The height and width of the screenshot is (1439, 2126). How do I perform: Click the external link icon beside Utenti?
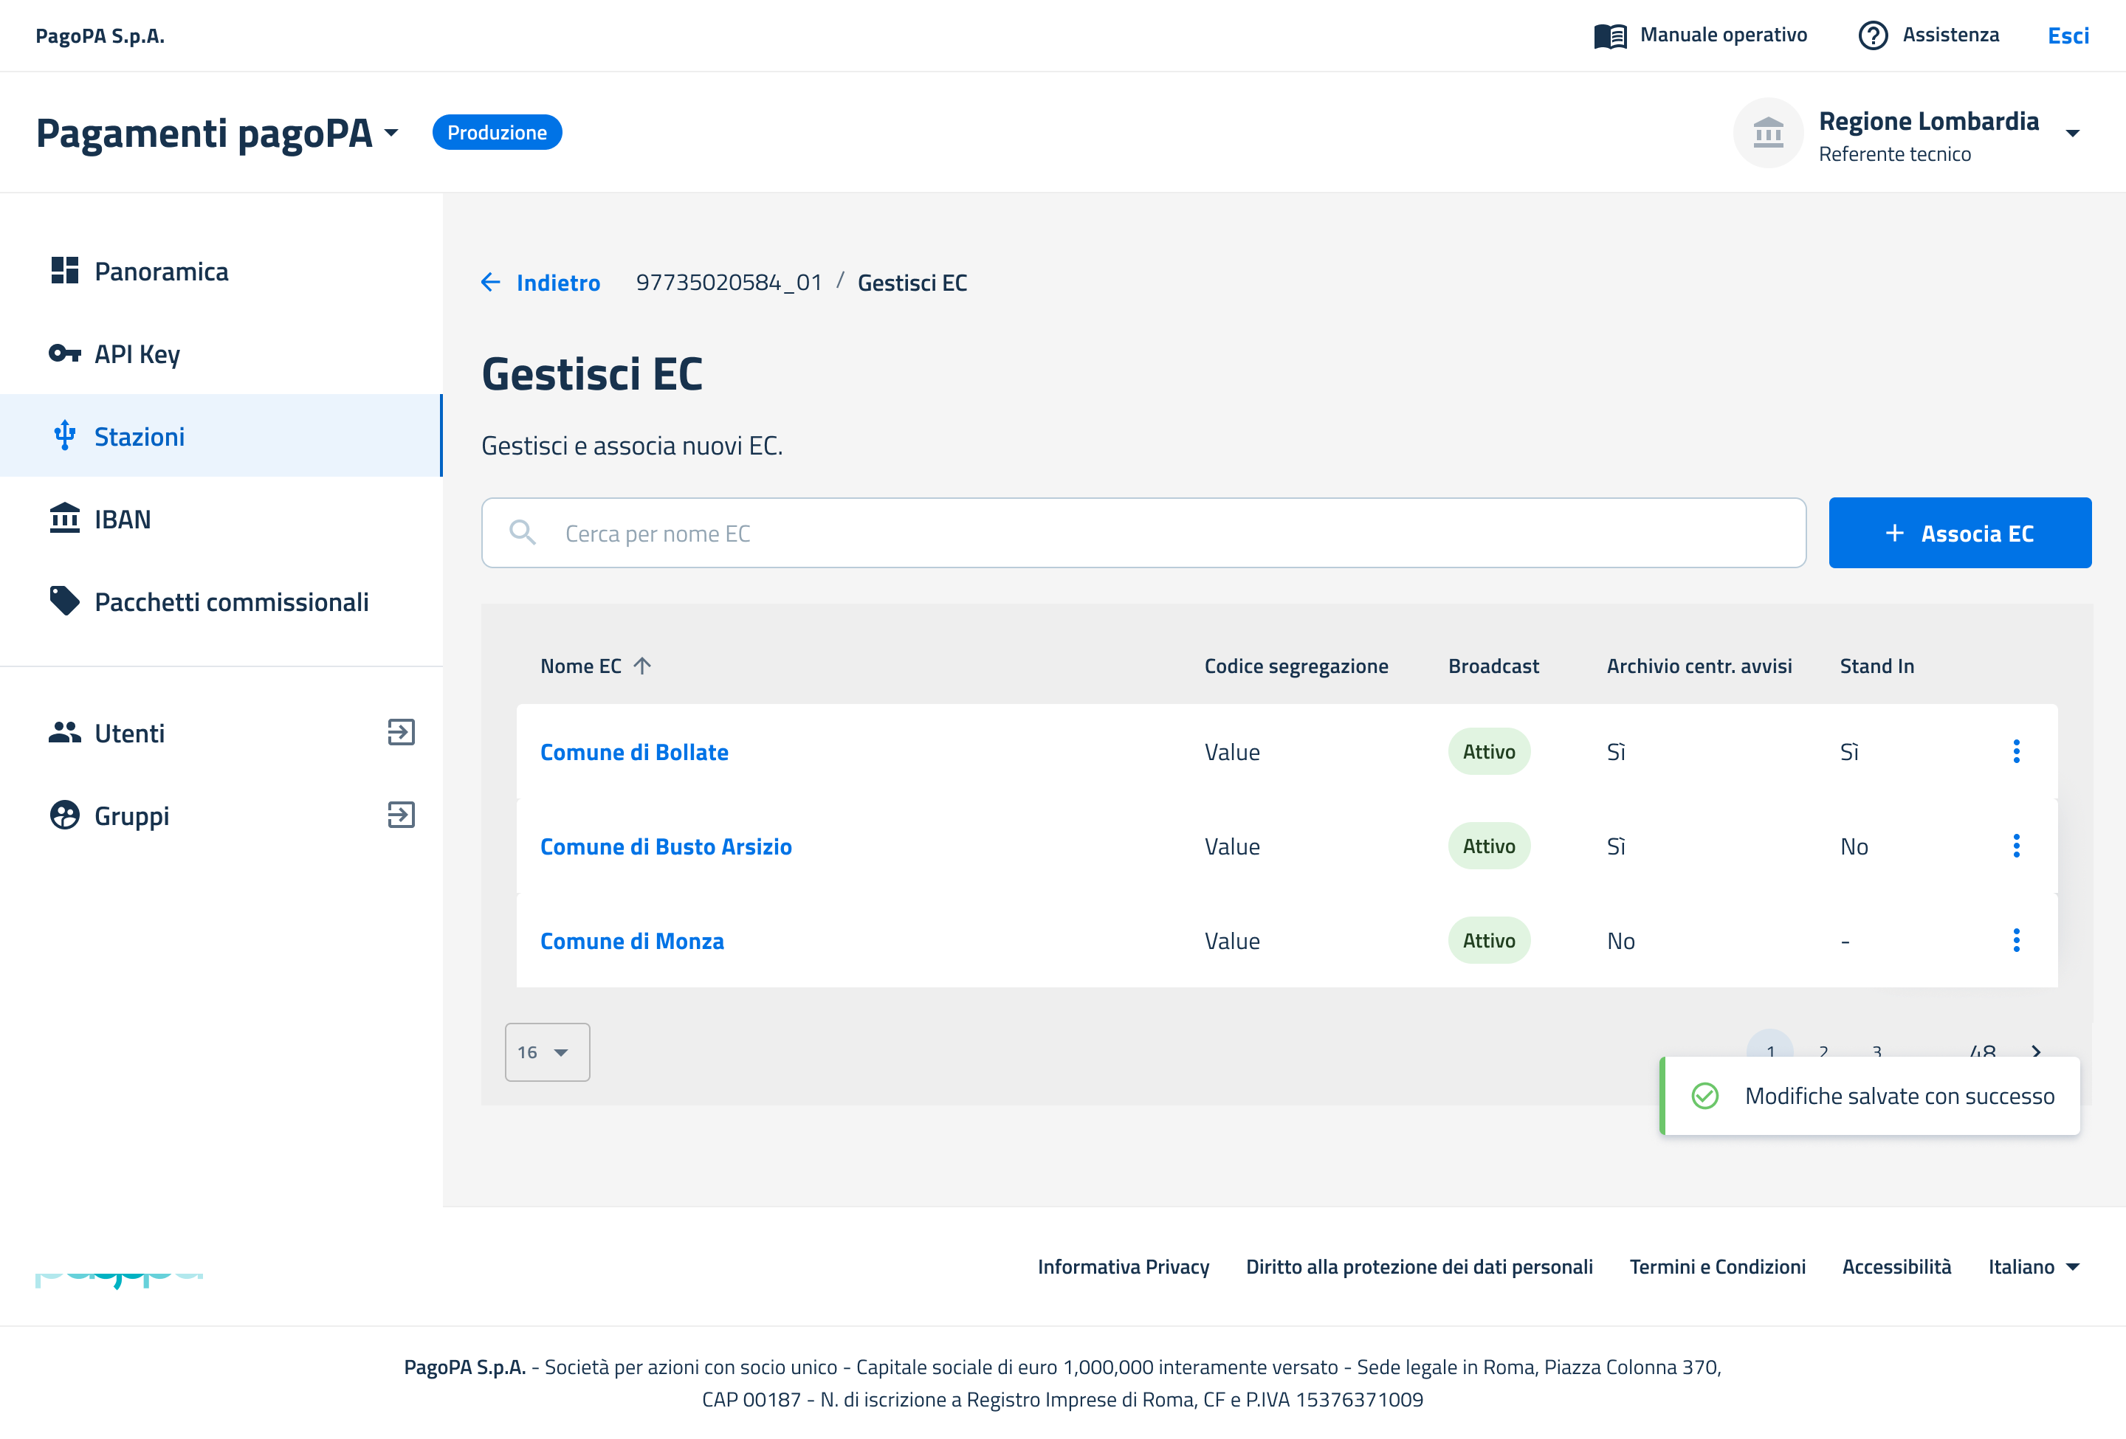tap(401, 732)
